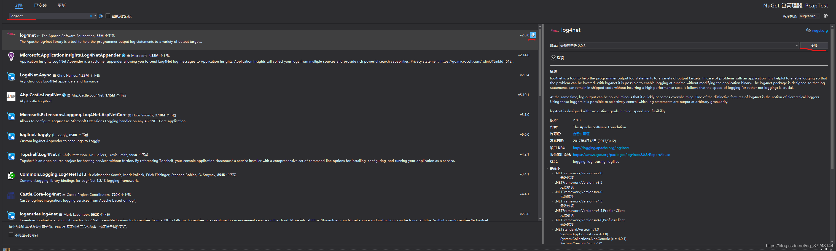Click the verified badge next to Abp.Castle.Log4Net
This screenshot has height=251, width=836.
(64, 95)
